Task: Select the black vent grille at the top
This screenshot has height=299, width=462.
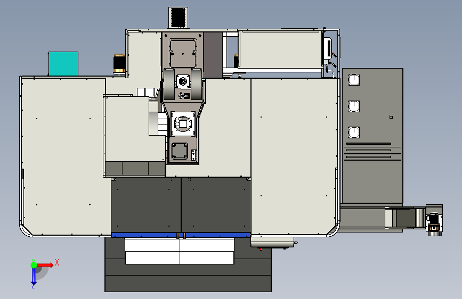Action: click(x=178, y=18)
